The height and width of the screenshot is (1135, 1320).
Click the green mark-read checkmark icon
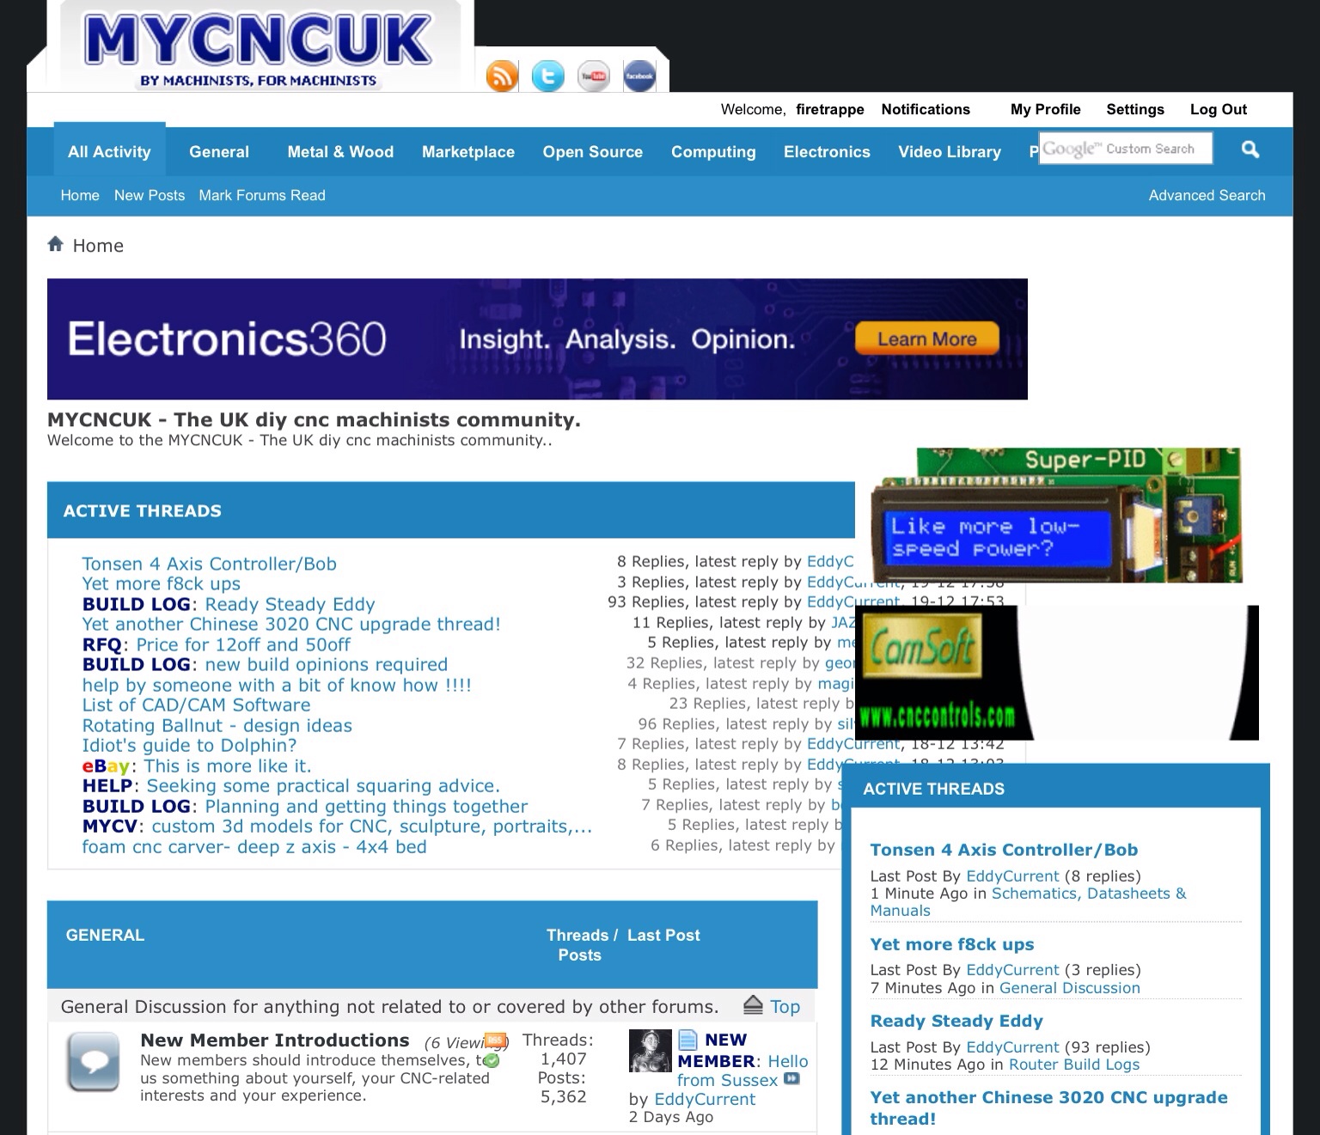point(492,1061)
